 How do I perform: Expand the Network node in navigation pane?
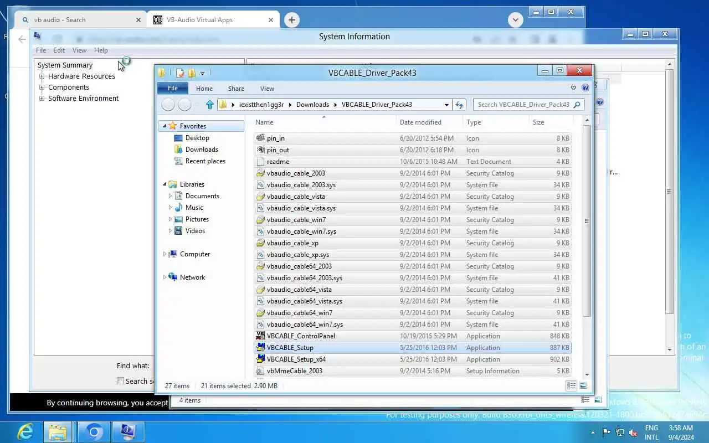[x=165, y=277]
